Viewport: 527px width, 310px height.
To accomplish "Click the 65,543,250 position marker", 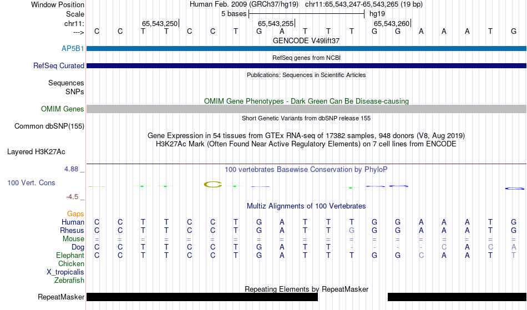I will point(160,23).
